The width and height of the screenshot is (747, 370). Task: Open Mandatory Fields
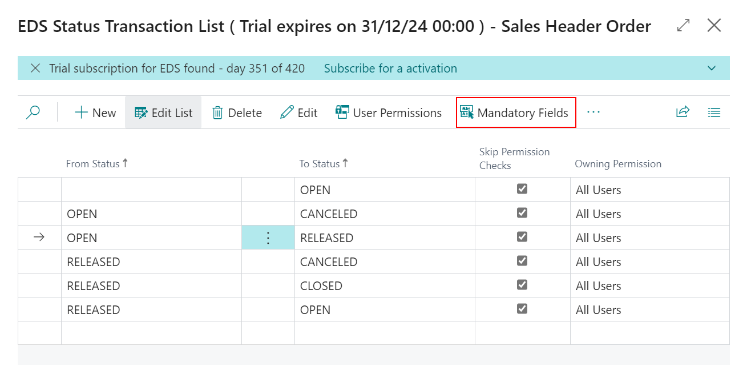click(515, 113)
